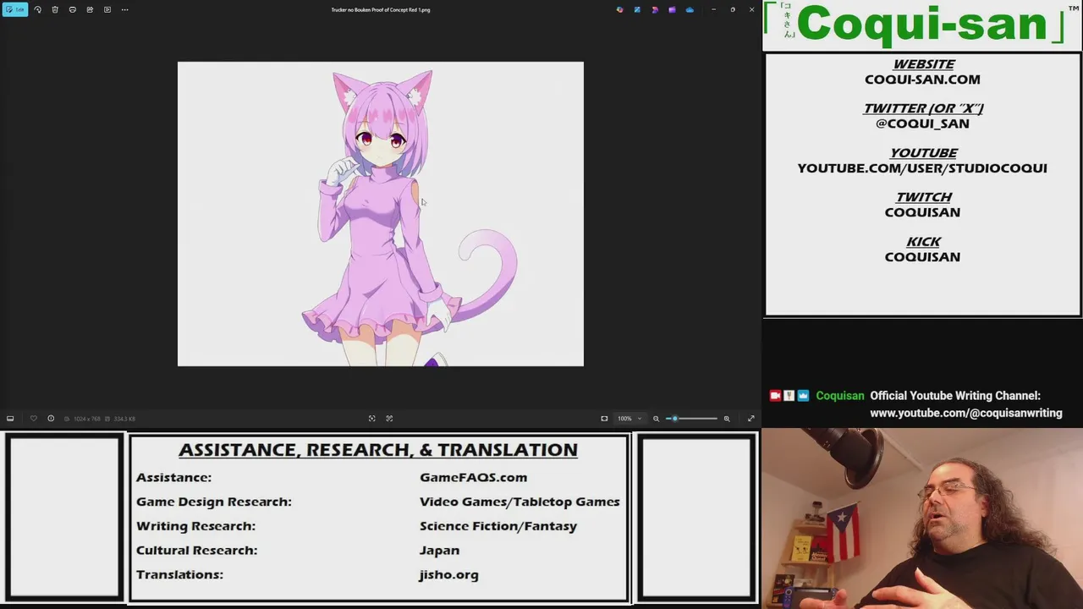Open the OneDrive cloud icon
This screenshot has width=1083, height=609.
[690, 9]
